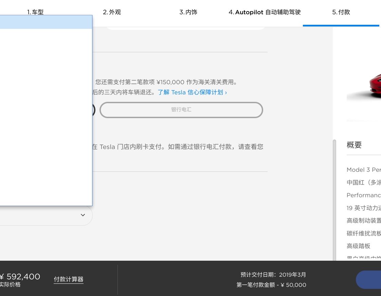The height and width of the screenshot is (296, 381).
Task: Select the 5.付款 tab
Action: pos(341,12)
